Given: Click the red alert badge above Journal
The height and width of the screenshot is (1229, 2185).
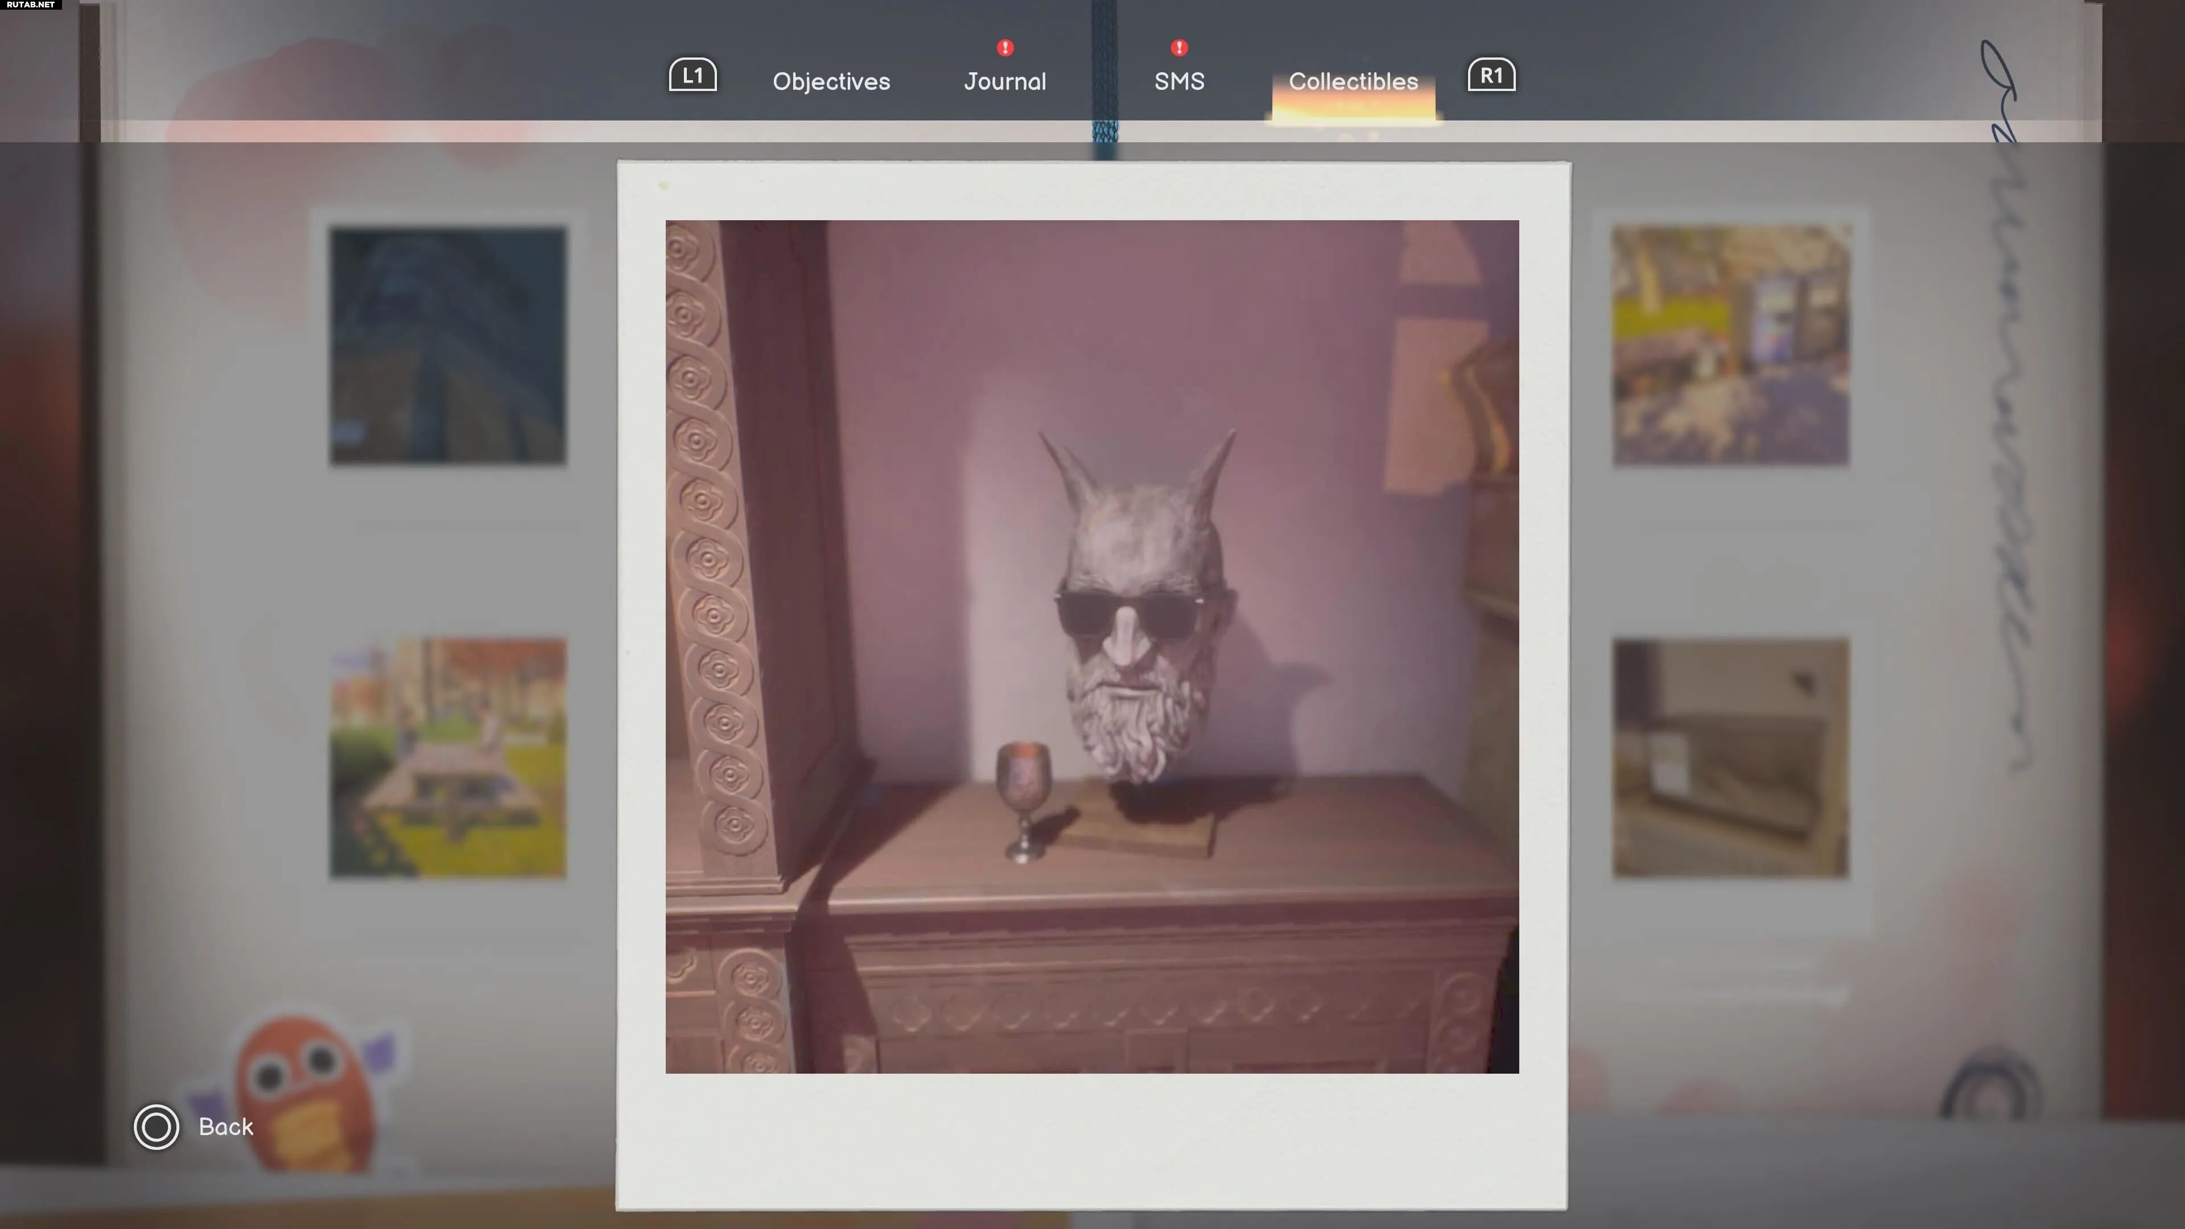Looking at the screenshot, I should [1005, 47].
